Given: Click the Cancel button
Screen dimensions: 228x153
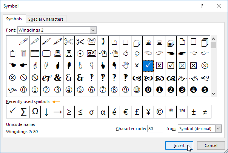Looking at the screenshot, I should 211,145.
